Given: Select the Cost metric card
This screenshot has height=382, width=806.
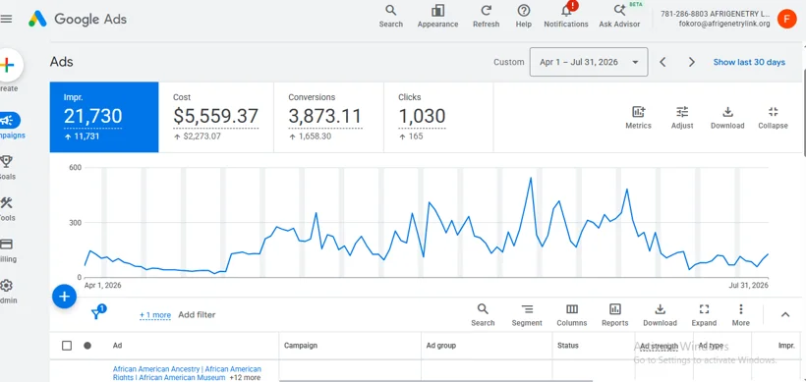Looking at the screenshot, I should tap(216, 117).
